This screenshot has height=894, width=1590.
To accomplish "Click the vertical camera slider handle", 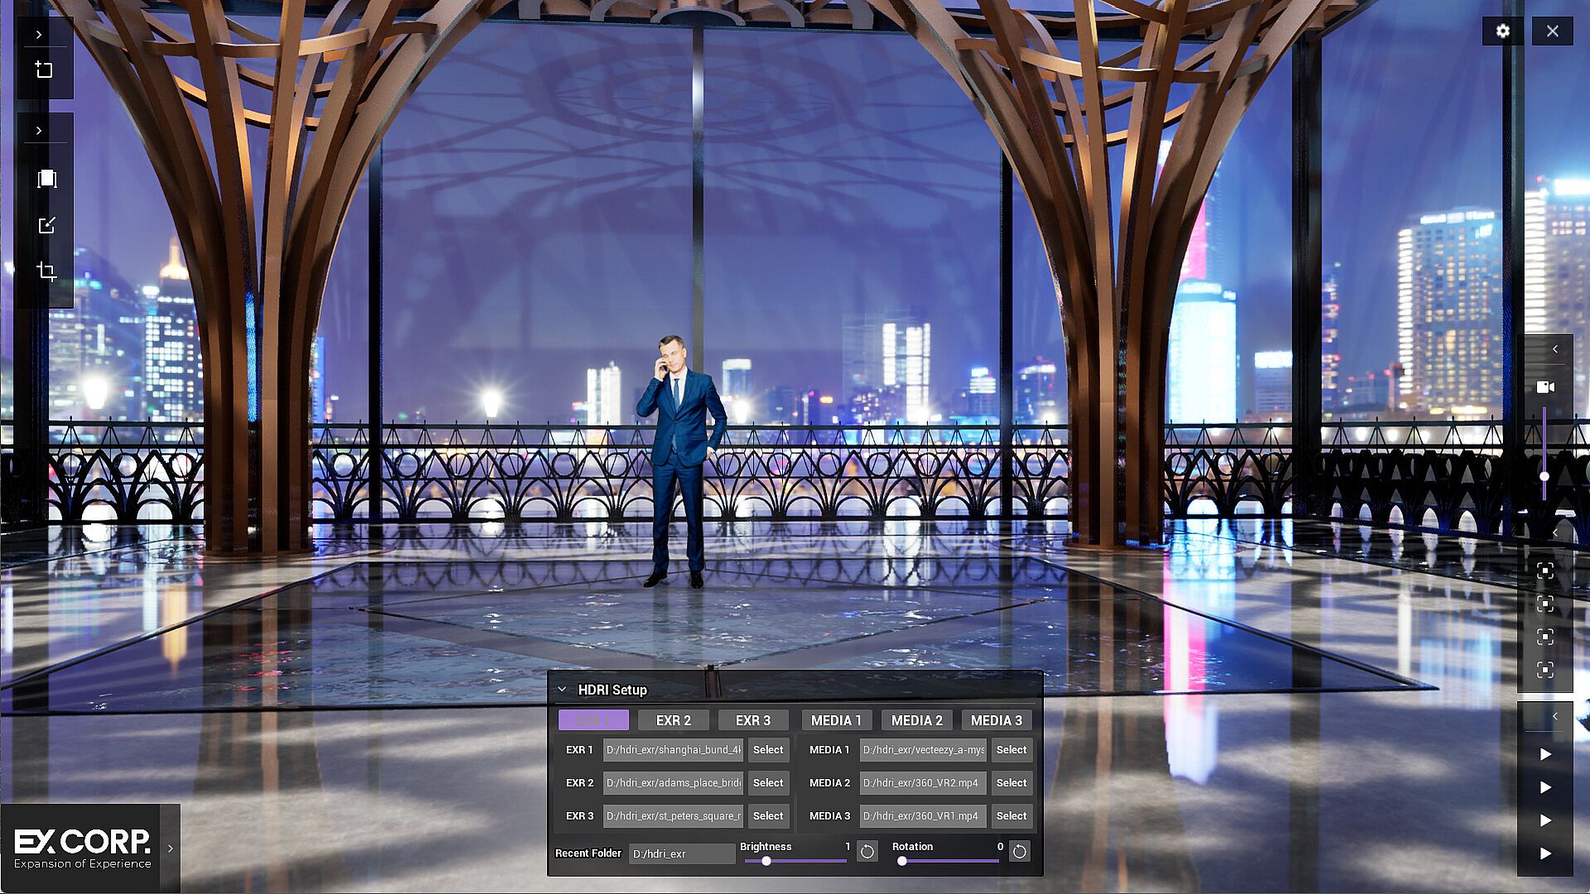I will tap(1544, 477).
